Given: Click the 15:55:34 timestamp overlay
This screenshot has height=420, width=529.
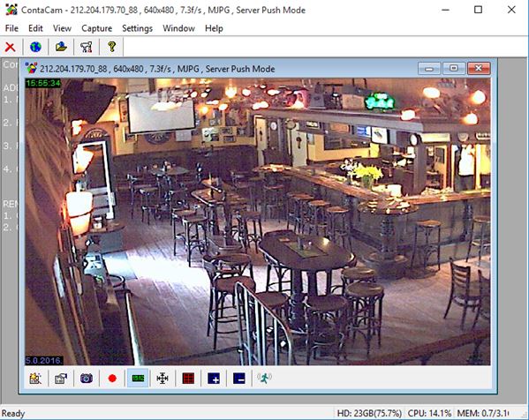Looking at the screenshot, I should [x=43, y=83].
